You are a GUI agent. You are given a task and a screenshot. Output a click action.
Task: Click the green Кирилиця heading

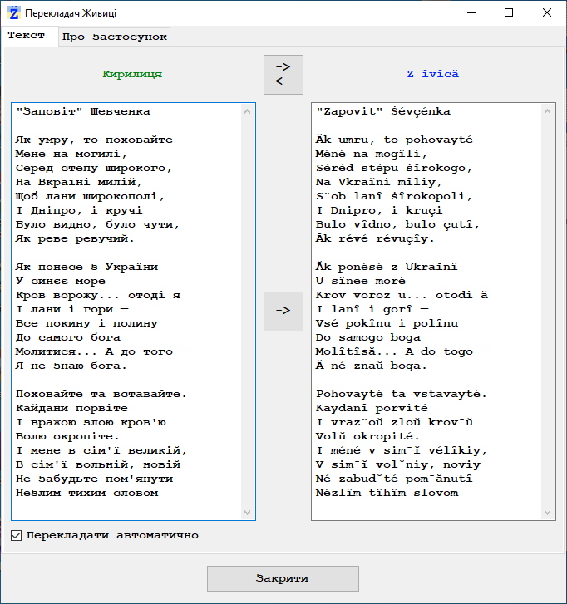[x=132, y=74]
